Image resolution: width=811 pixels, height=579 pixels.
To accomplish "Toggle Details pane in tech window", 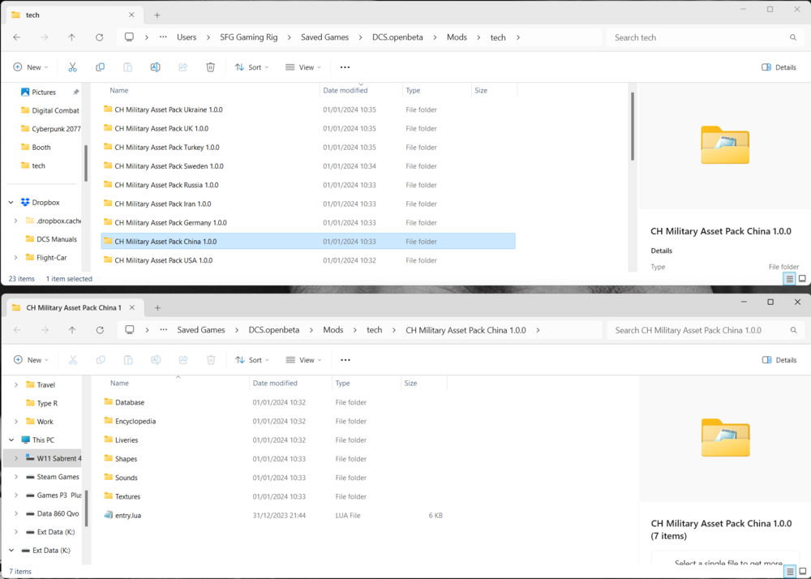I will (779, 67).
